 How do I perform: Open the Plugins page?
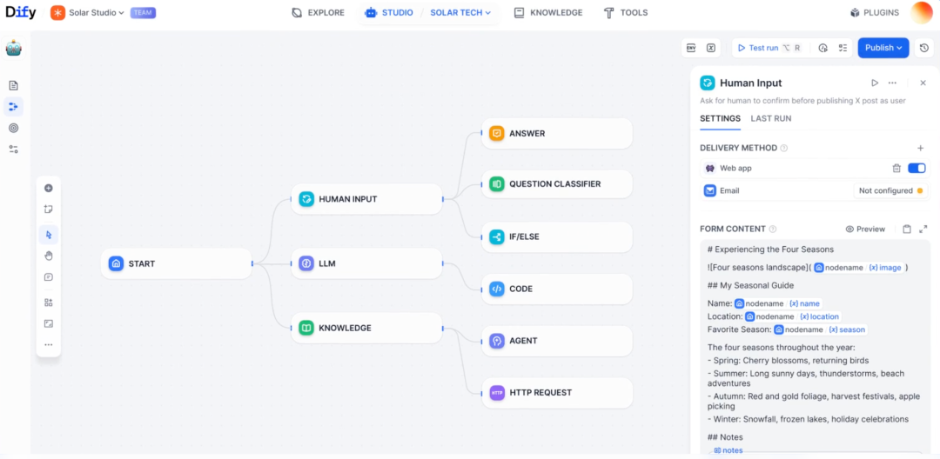coord(875,12)
